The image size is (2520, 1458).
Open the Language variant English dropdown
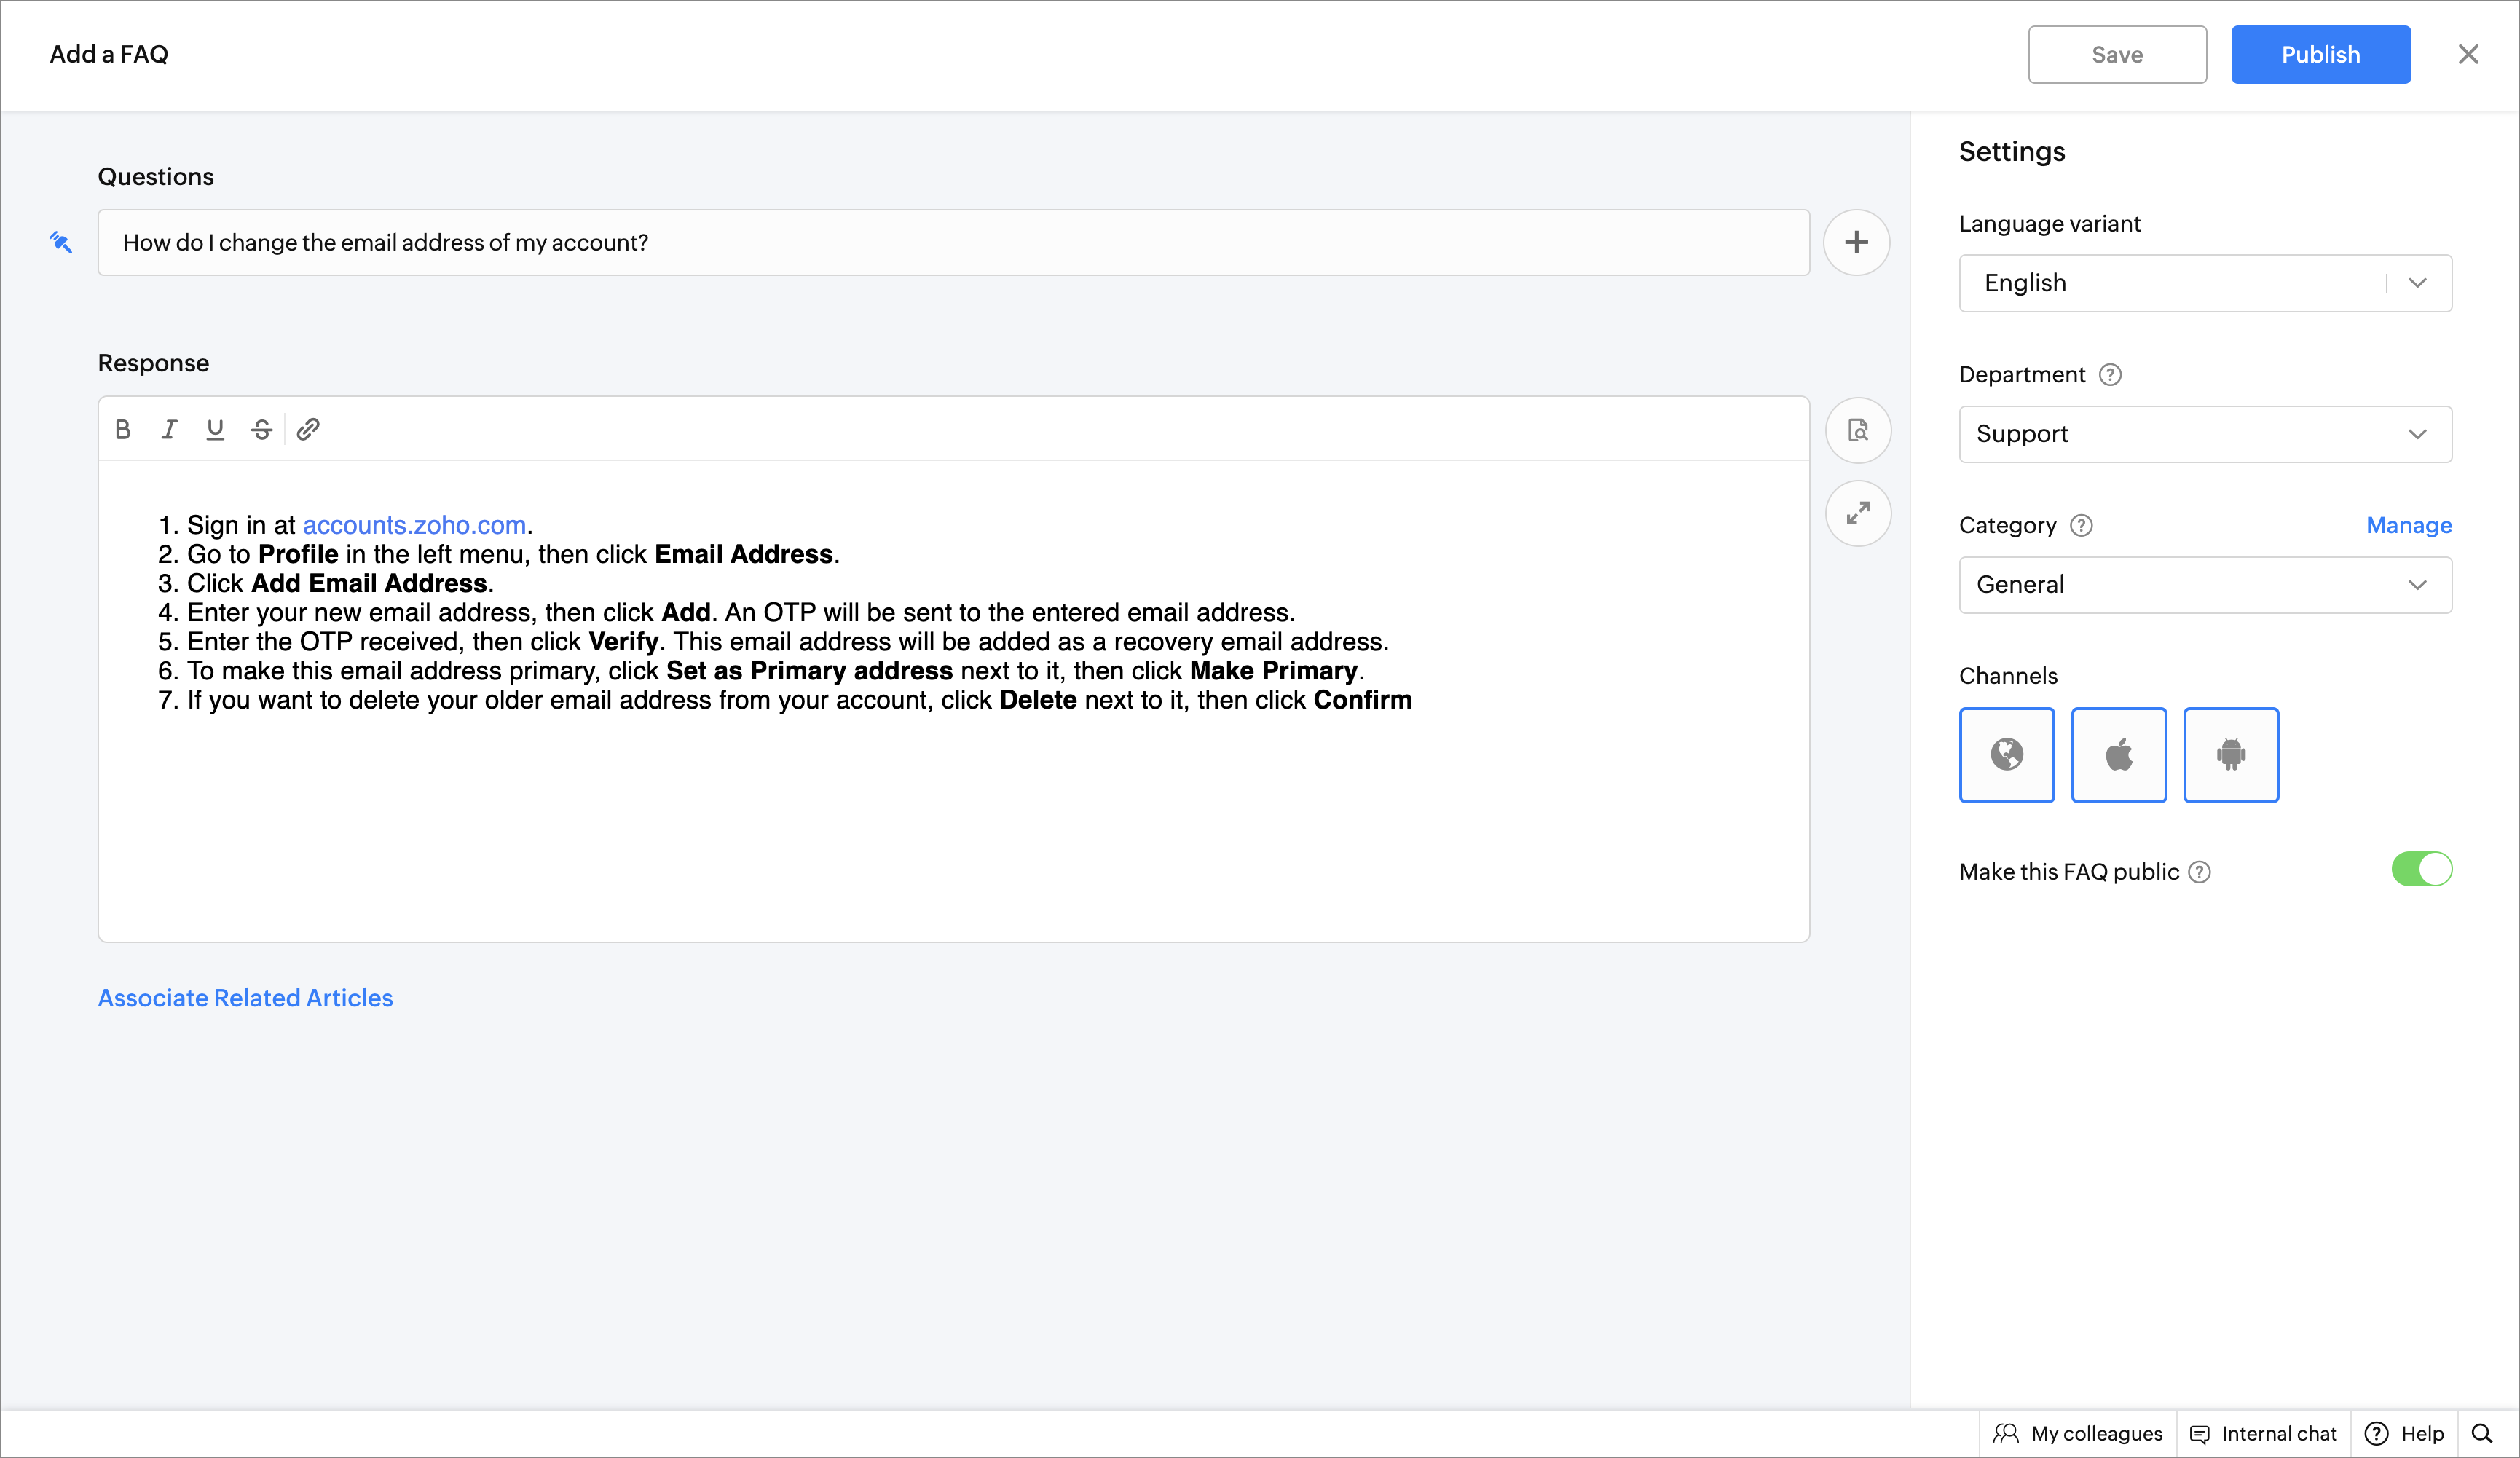tap(2204, 283)
